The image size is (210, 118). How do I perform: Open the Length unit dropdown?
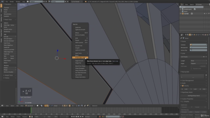point(199,61)
